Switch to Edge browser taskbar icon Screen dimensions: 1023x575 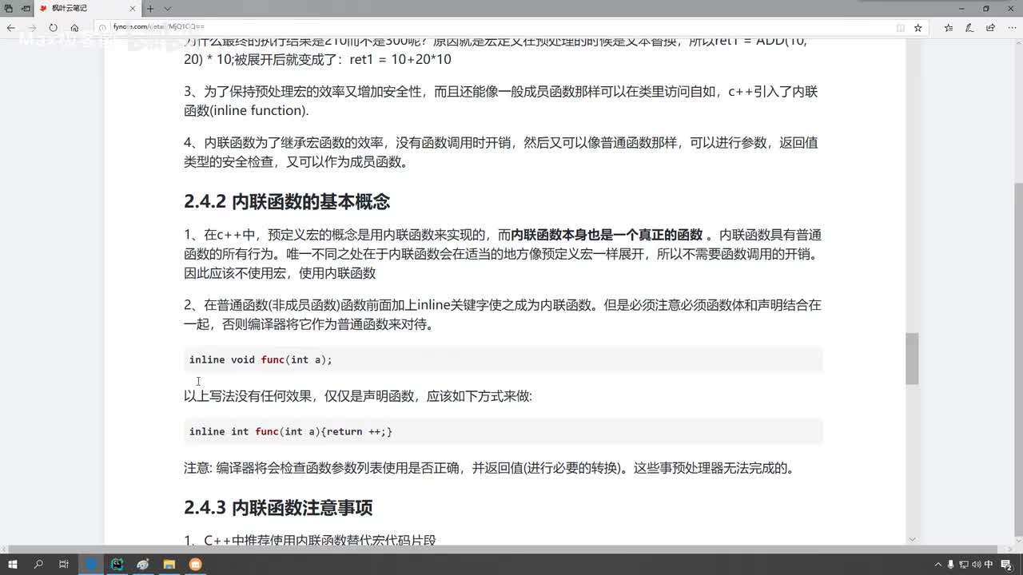pos(91,564)
